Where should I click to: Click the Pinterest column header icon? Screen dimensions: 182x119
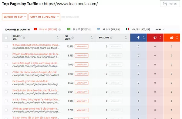pyautogui.click(x=155, y=38)
